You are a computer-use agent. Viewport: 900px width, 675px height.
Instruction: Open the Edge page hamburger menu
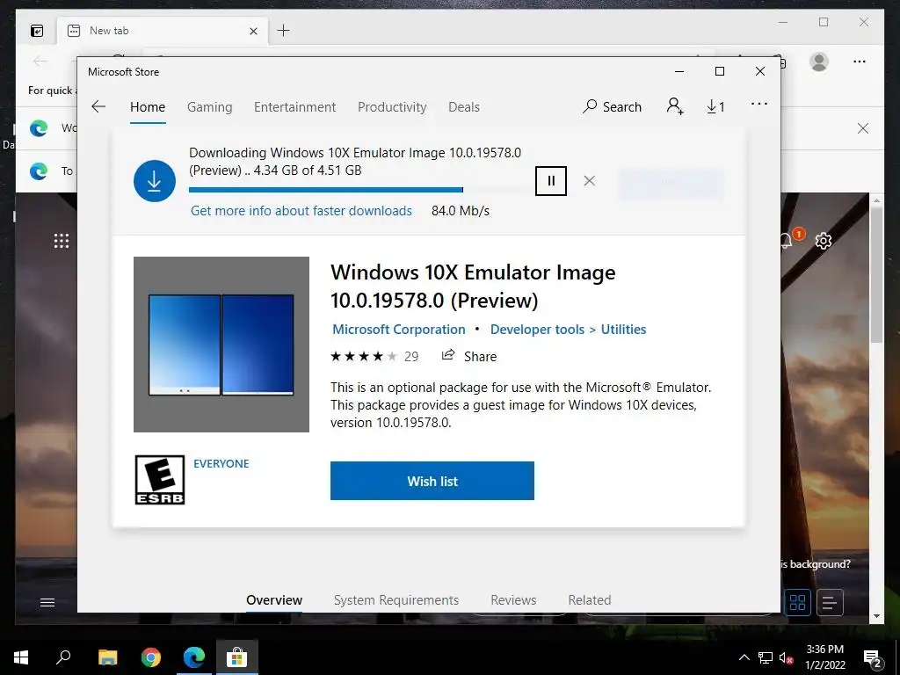click(x=47, y=602)
